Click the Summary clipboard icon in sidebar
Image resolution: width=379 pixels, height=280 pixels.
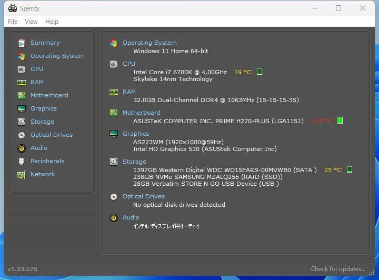coord(22,43)
